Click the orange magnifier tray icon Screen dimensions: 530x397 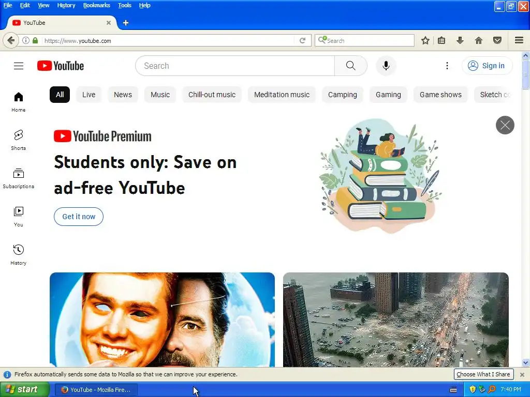[492, 389]
